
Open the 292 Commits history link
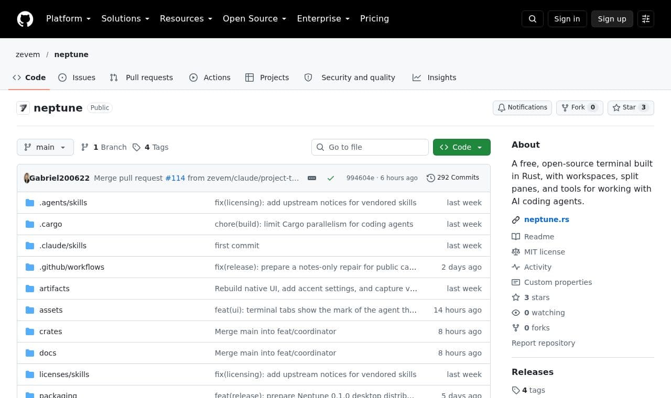pyautogui.click(x=453, y=178)
